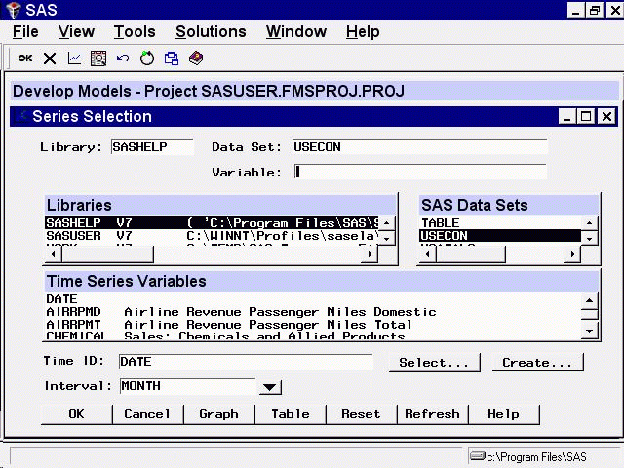Image resolution: width=624 pixels, height=468 pixels.
Task: Click the view table toolbar icon
Action: point(98,58)
